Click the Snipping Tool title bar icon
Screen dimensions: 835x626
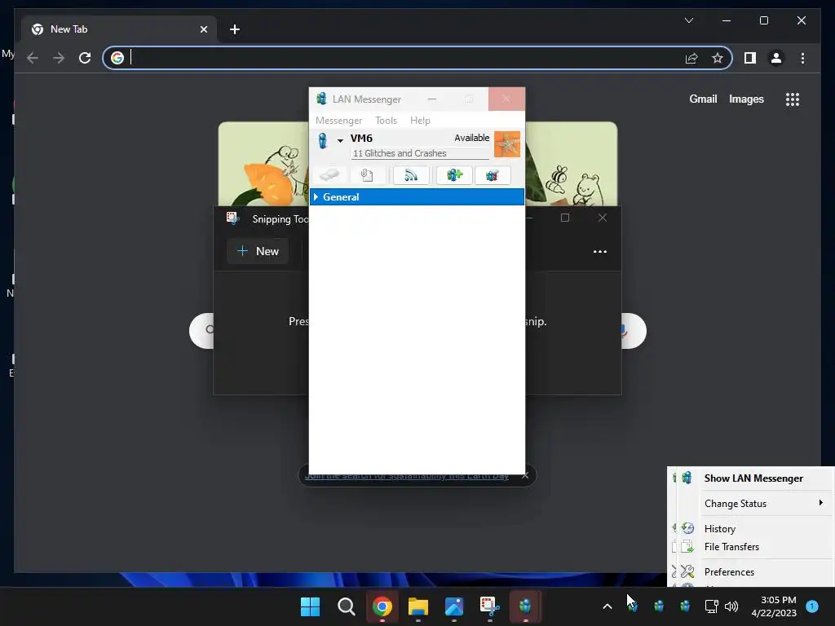pyautogui.click(x=232, y=218)
